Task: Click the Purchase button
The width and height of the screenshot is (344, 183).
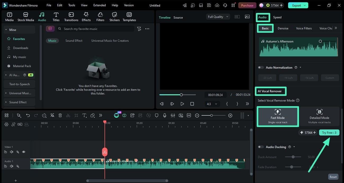Action: [x=247, y=5]
